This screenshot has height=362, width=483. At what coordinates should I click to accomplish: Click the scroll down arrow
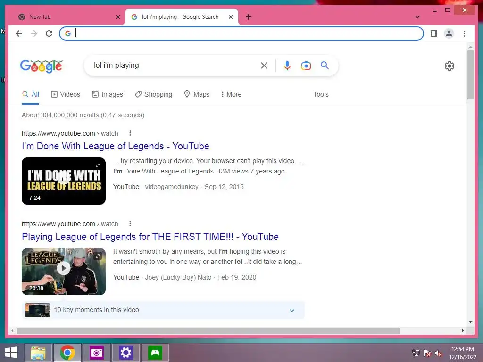(x=470, y=322)
